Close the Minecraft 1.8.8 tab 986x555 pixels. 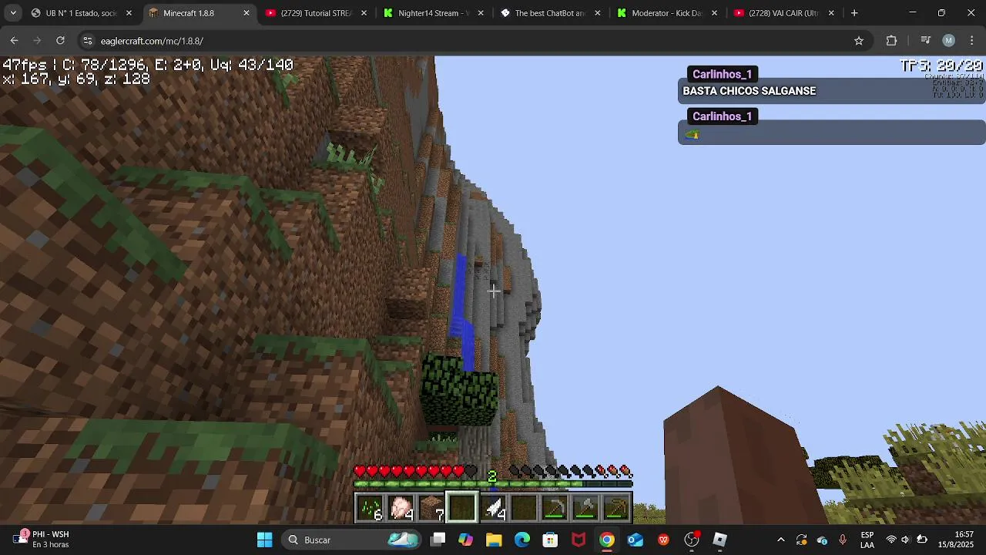[x=246, y=13]
